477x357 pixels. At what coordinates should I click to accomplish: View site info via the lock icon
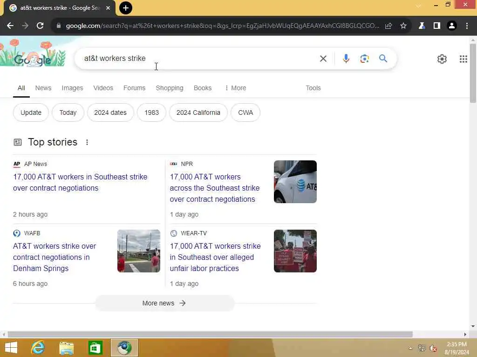pyautogui.click(x=59, y=26)
